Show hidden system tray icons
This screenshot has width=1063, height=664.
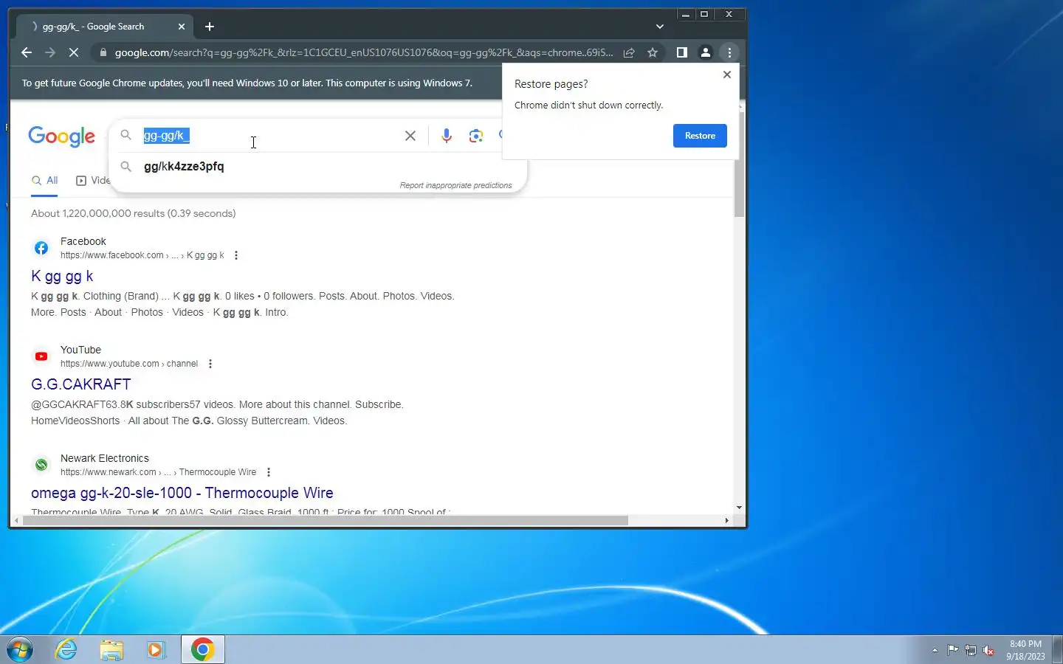pos(935,650)
